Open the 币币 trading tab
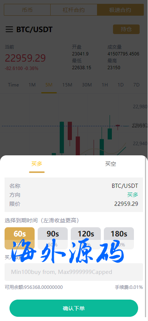The width and height of the screenshot is (148, 321). click(27, 10)
